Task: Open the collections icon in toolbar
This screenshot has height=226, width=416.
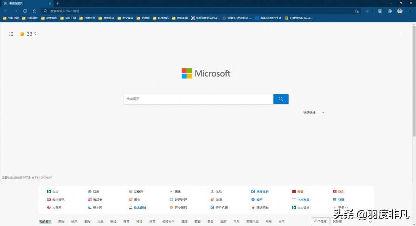Action: [x=380, y=11]
